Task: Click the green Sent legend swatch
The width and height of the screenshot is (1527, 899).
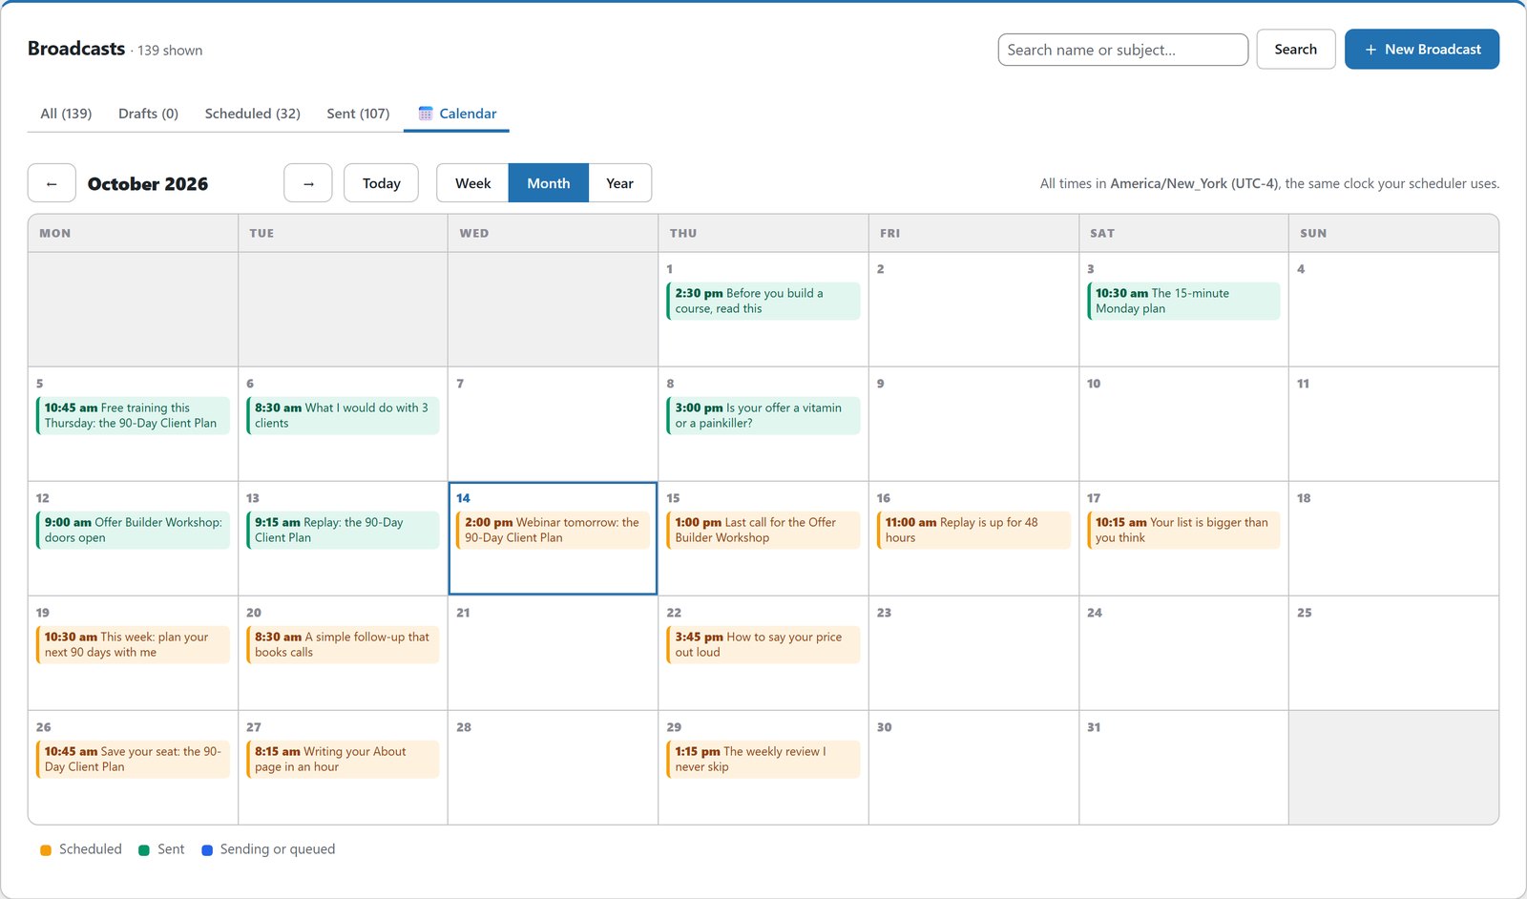Action: [x=144, y=850]
